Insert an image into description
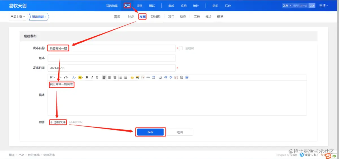 [137, 77]
